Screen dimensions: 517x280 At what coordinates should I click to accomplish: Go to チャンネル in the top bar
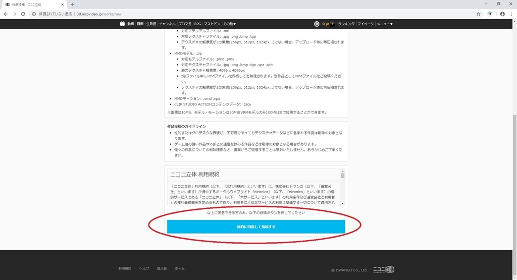167,24
